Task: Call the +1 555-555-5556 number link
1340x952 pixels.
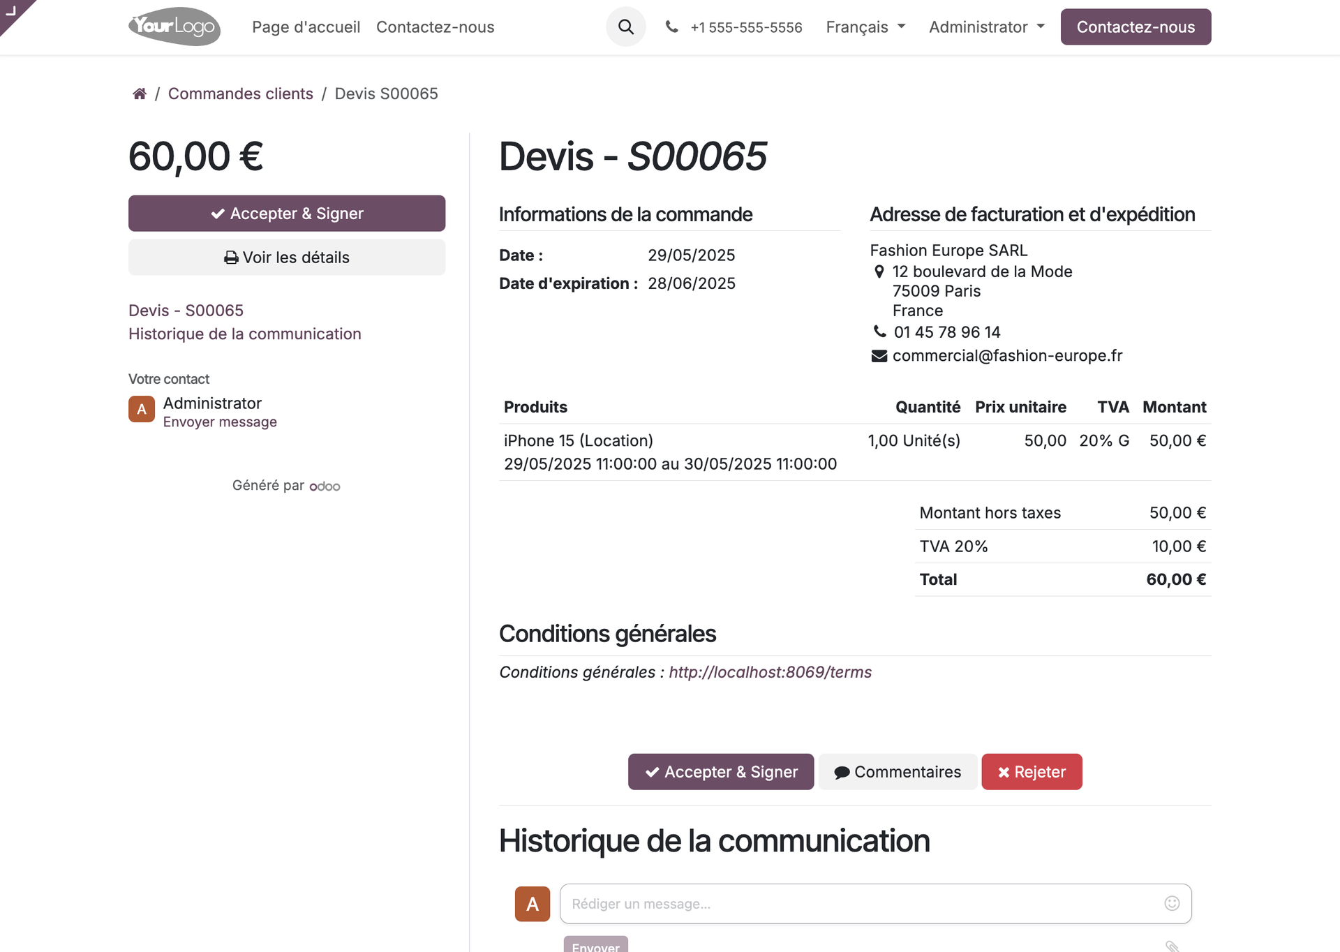Action: click(x=746, y=27)
